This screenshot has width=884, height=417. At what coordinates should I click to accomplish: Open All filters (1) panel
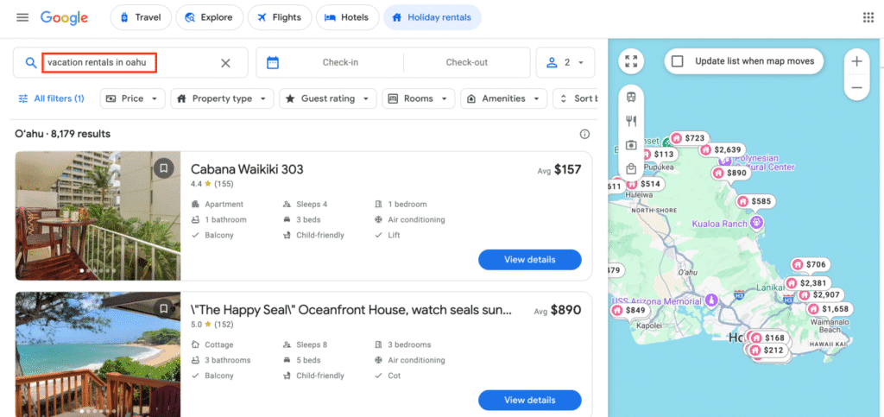tap(51, 98)
